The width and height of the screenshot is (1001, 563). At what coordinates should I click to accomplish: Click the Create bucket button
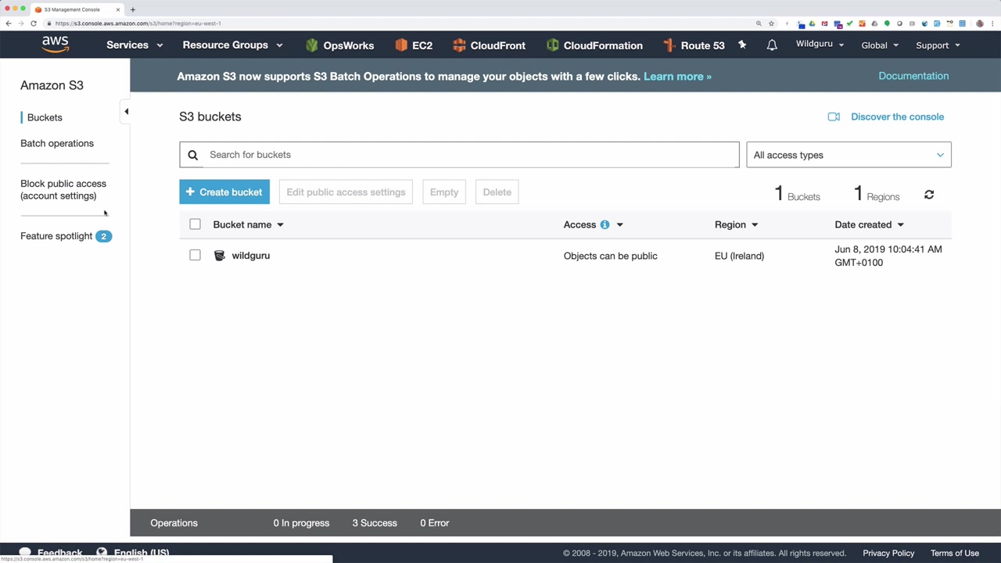point(224,192)
